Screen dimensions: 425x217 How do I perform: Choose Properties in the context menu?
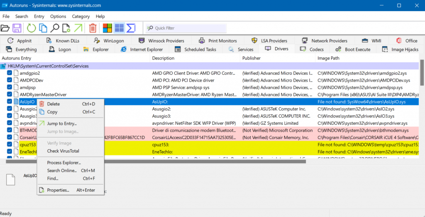tap(71, 190)
